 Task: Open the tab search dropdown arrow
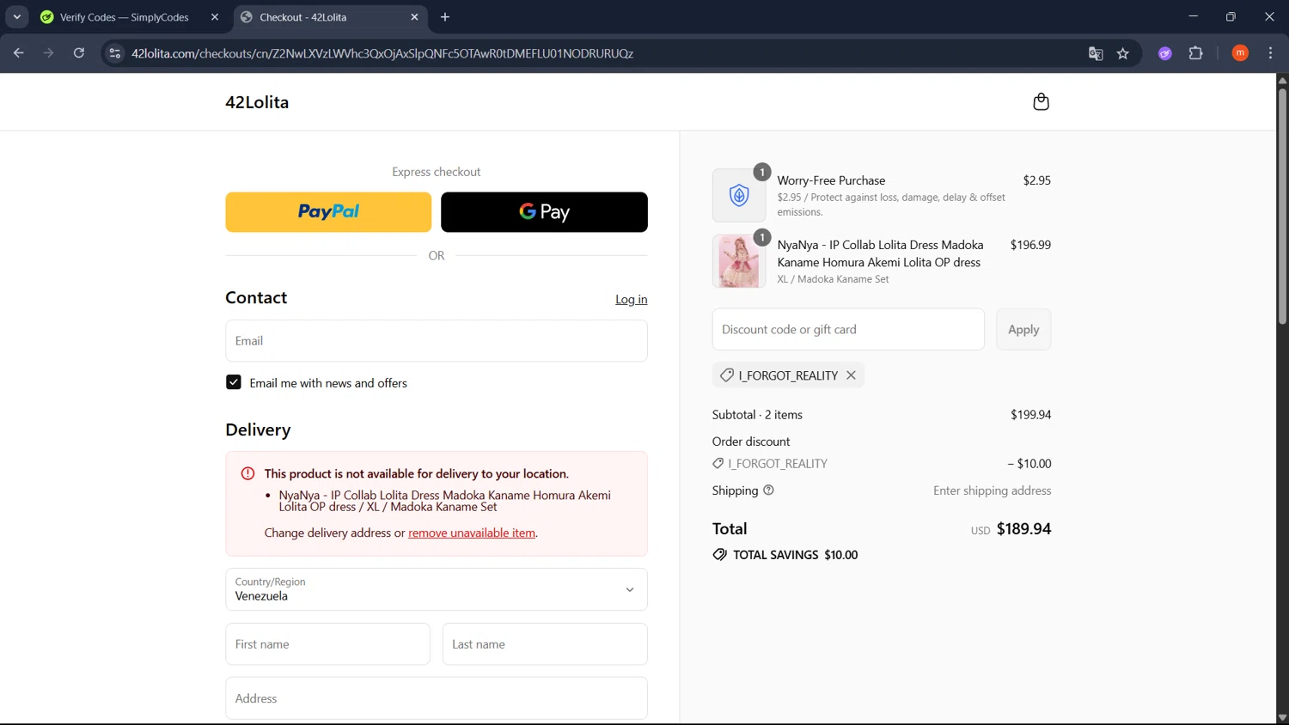16,17
